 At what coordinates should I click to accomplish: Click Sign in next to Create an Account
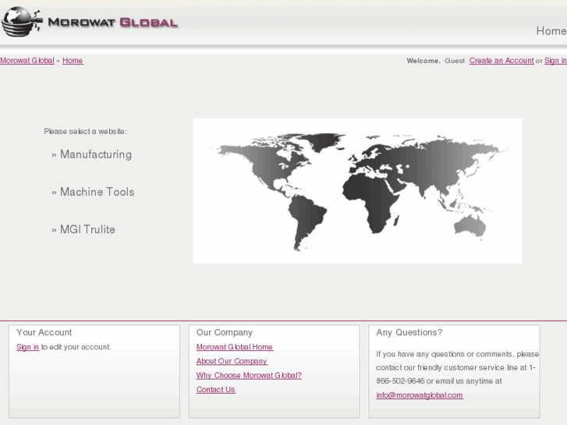pyautogui.click(x=555, y=61)
